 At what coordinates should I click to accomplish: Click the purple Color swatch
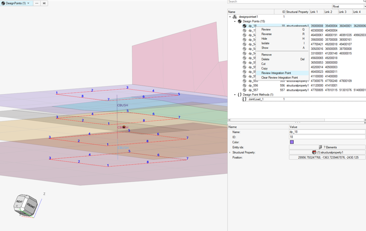click(x=292, y=142)
